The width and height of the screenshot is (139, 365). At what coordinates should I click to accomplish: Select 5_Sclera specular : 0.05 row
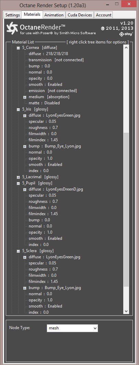tap(42, 263)
